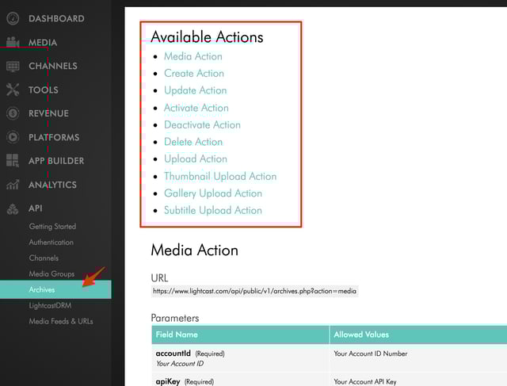Screen dimensions: 507x386
Task: Click the Deactivate Action link
Action: (202, 124)
